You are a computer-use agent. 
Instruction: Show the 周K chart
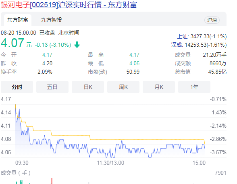(x=123, y=87)
